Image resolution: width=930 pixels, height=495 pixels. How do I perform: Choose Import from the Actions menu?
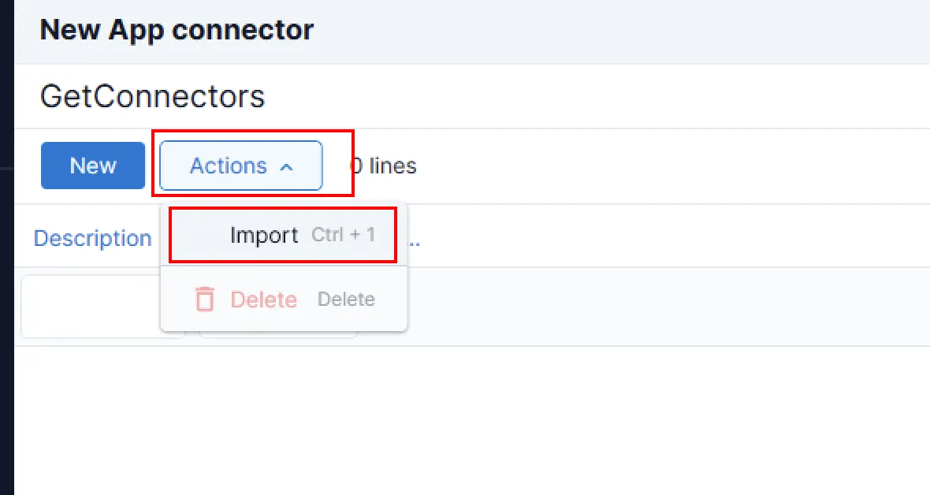[264, 235]
